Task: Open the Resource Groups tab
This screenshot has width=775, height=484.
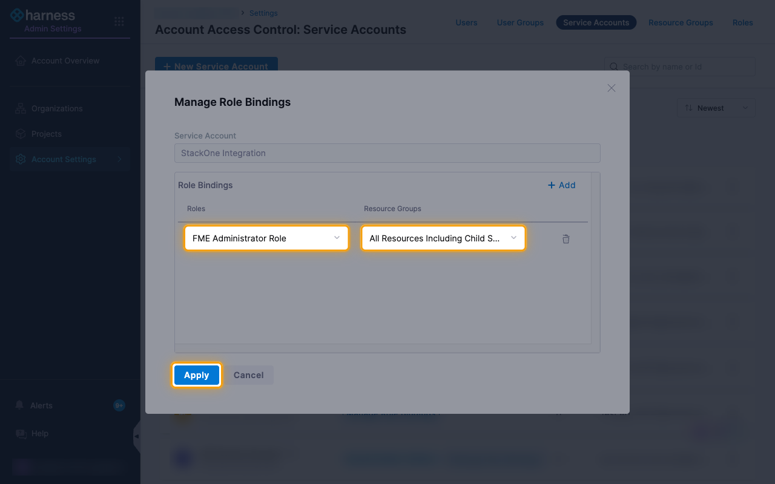Action: pyautogui.click(x=681, y=23)
